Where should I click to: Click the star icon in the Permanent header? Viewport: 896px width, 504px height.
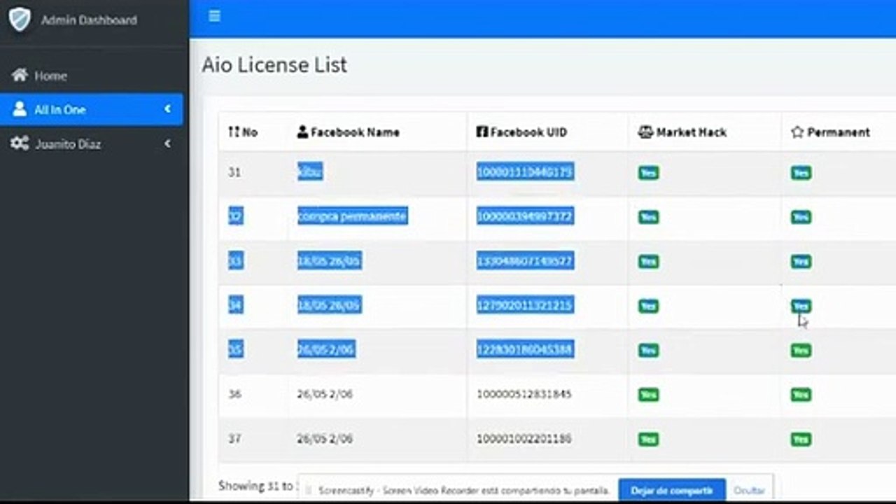(x=797, y=132)
